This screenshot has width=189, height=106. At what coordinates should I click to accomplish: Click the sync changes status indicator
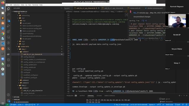coord(21,105)
